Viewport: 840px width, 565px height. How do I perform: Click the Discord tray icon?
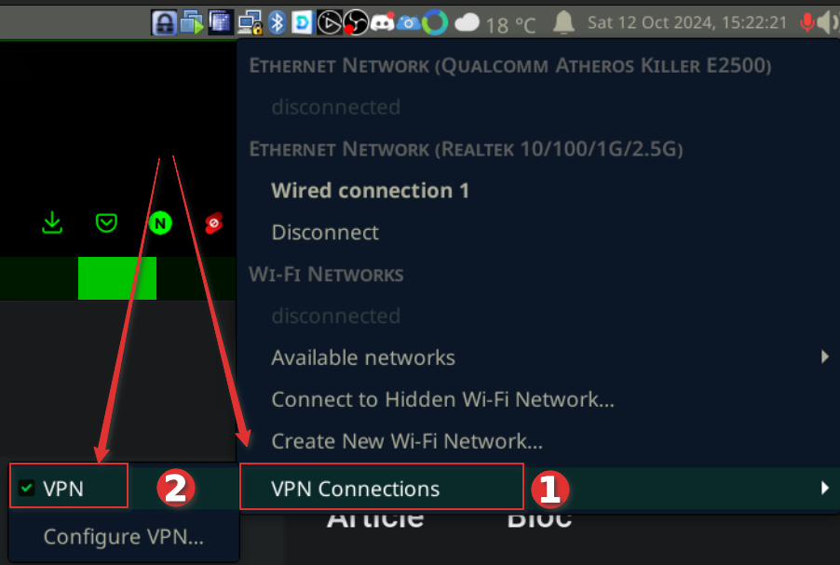[382, 22]
